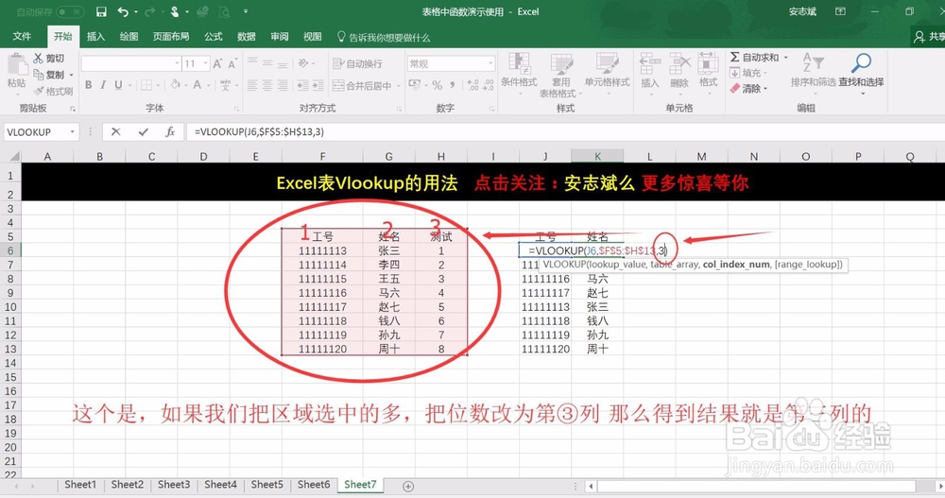
Task: Cancel formula entry with X icon
Action: (x=115, y=132)
